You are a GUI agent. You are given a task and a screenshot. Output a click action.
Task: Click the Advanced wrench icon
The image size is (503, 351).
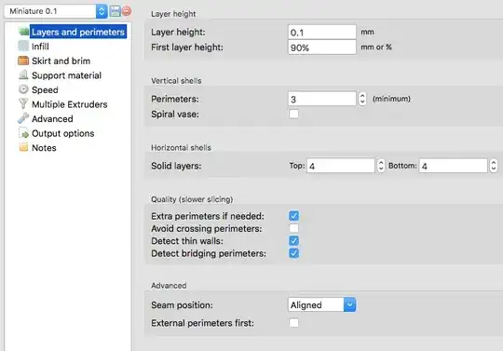[23, 118]
